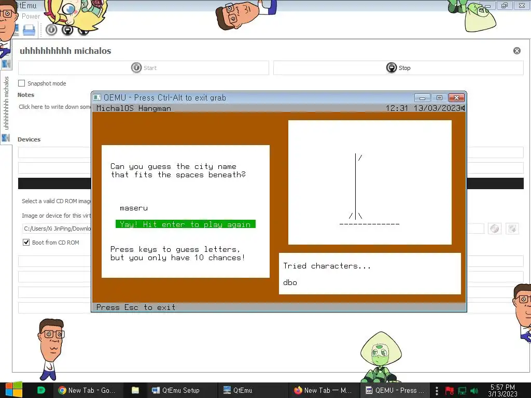Minimize the QEMU window

422,98
